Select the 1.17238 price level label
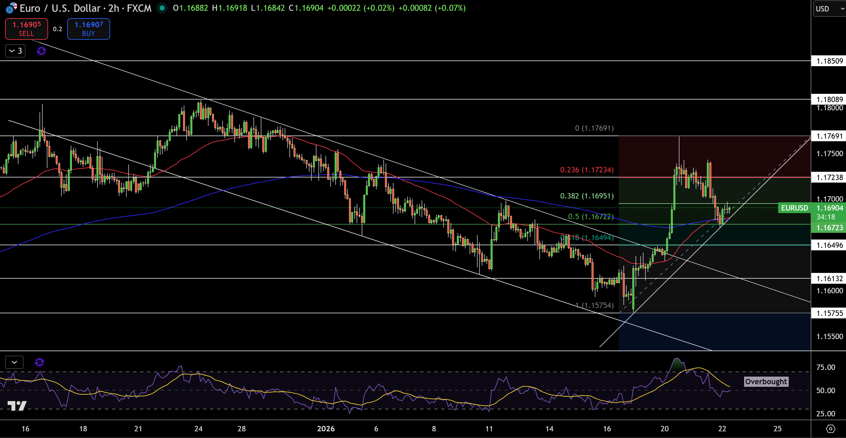 tap(829, 177)
